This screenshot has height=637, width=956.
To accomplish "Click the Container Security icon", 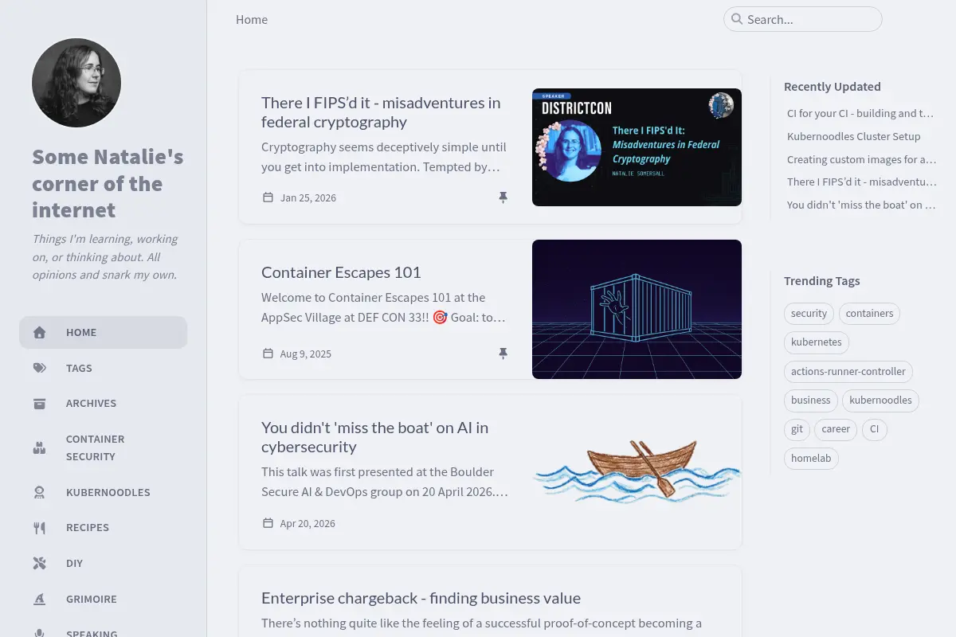I will [39, 448].
